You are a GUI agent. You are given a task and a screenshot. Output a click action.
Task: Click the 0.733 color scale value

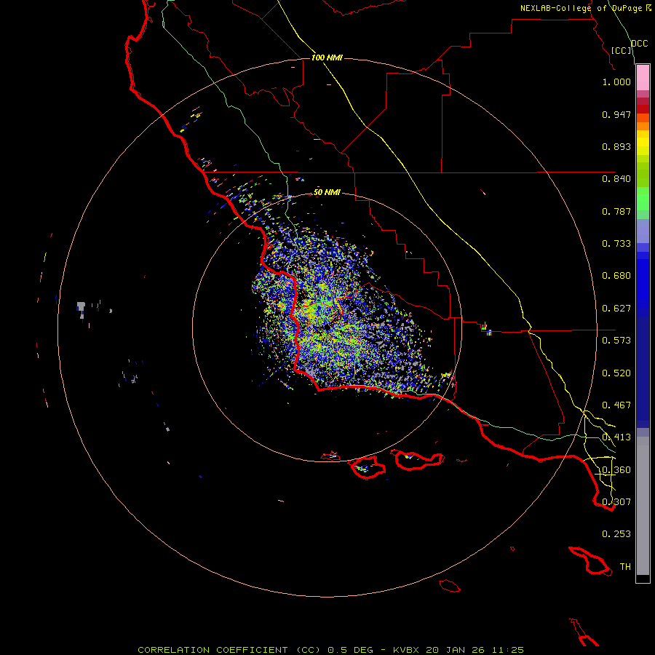click(x=616, y=244)
